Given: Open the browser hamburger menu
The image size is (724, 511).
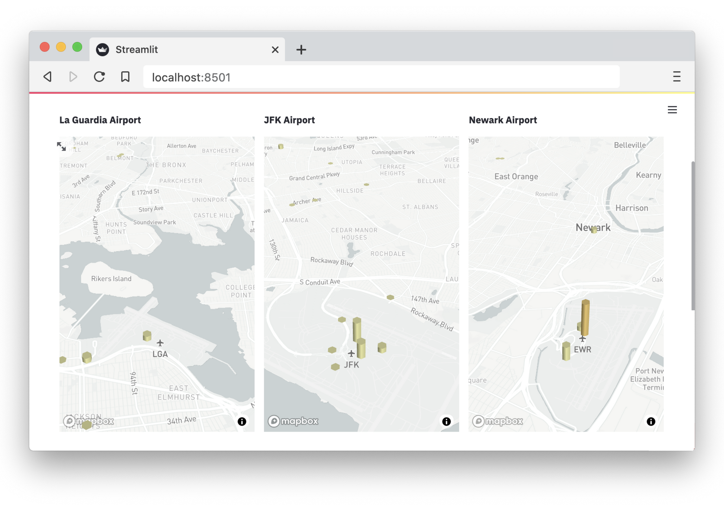Looking at the screenshot, I should pyautogui.click(x=677, y=77).
